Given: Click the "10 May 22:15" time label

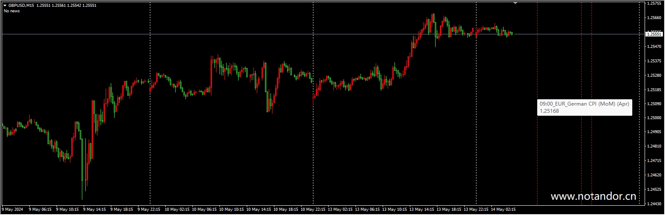Looking at the screenshot, I should click(313, 209).
